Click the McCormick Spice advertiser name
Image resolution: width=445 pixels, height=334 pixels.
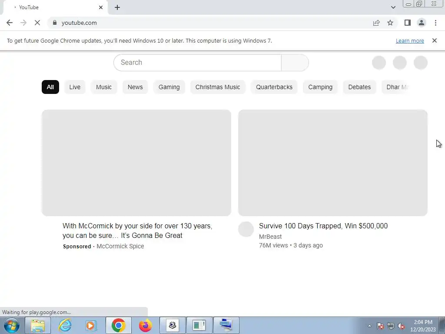[120, 246]
